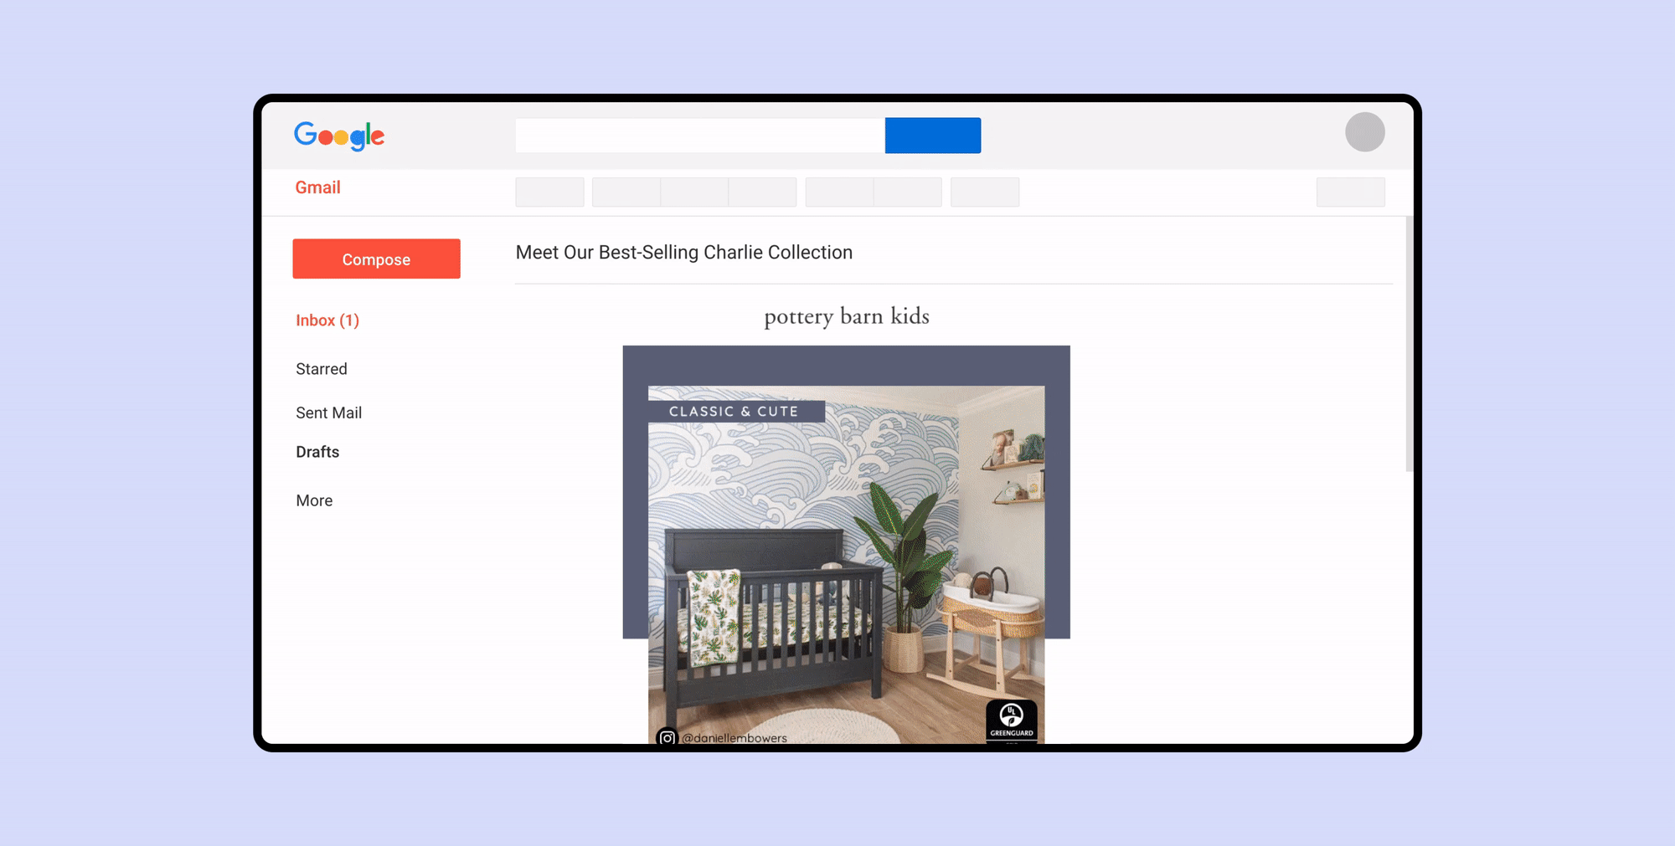Click the search input field
The image size is (1675, 846).
(x=700, y=136)
